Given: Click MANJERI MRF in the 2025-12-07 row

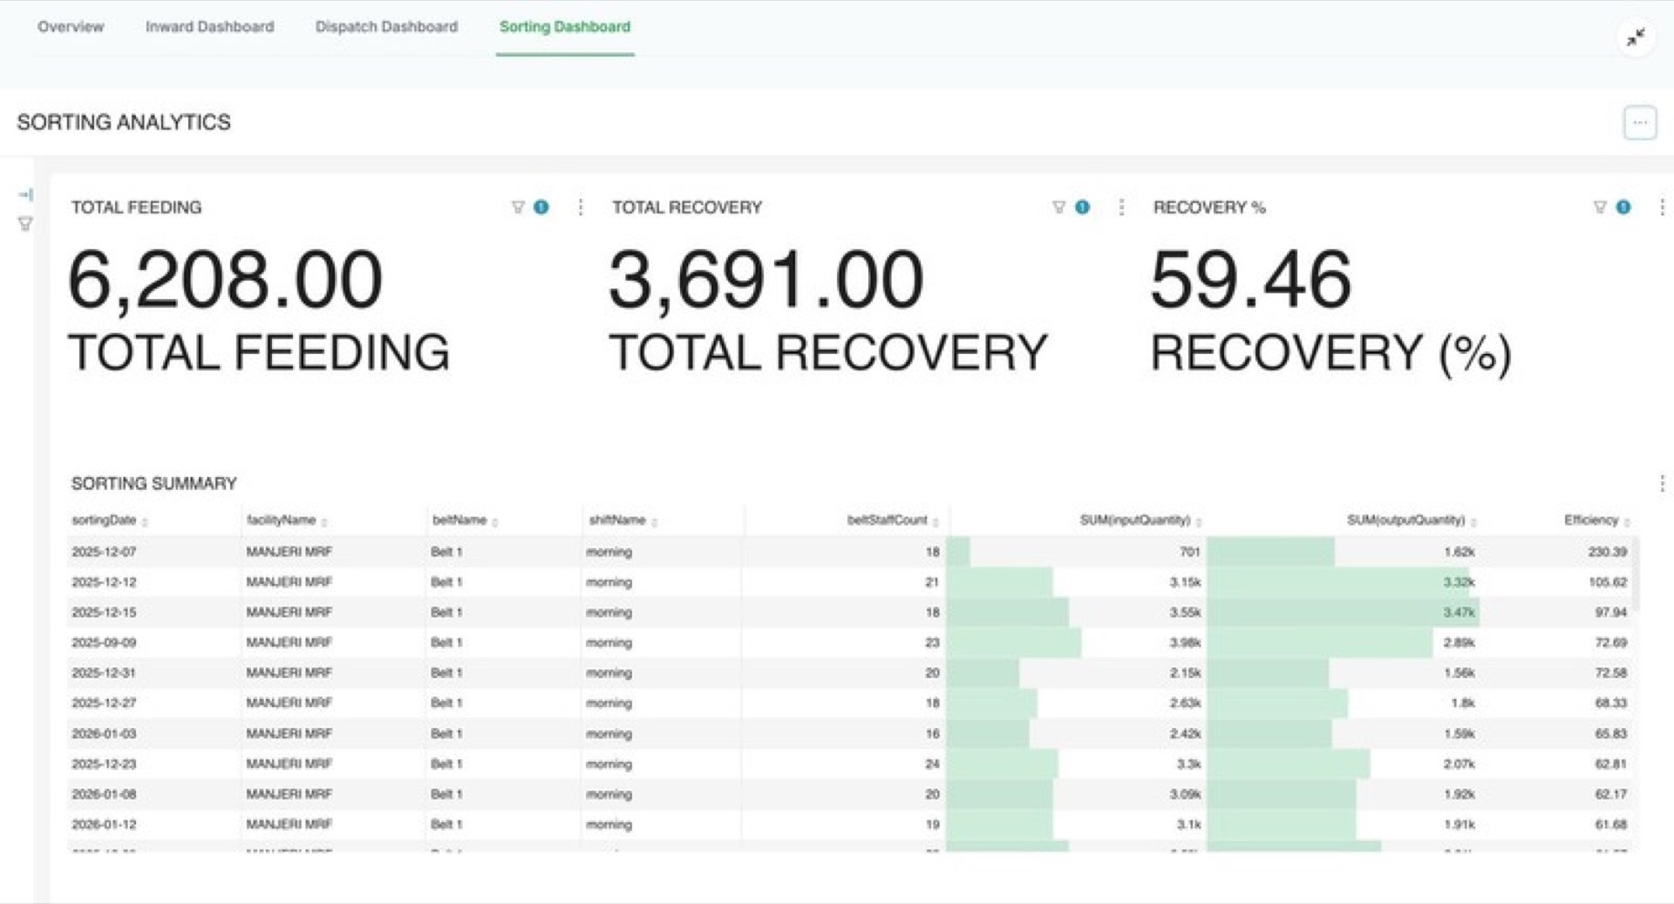Looking at the screenshot, I should [x=289, y=552].
